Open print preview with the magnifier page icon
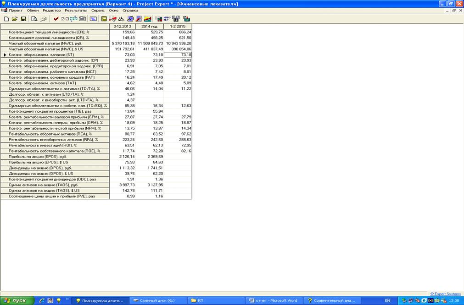The height and width of the screenshot is (305, 464). click(x=34, y=19)
